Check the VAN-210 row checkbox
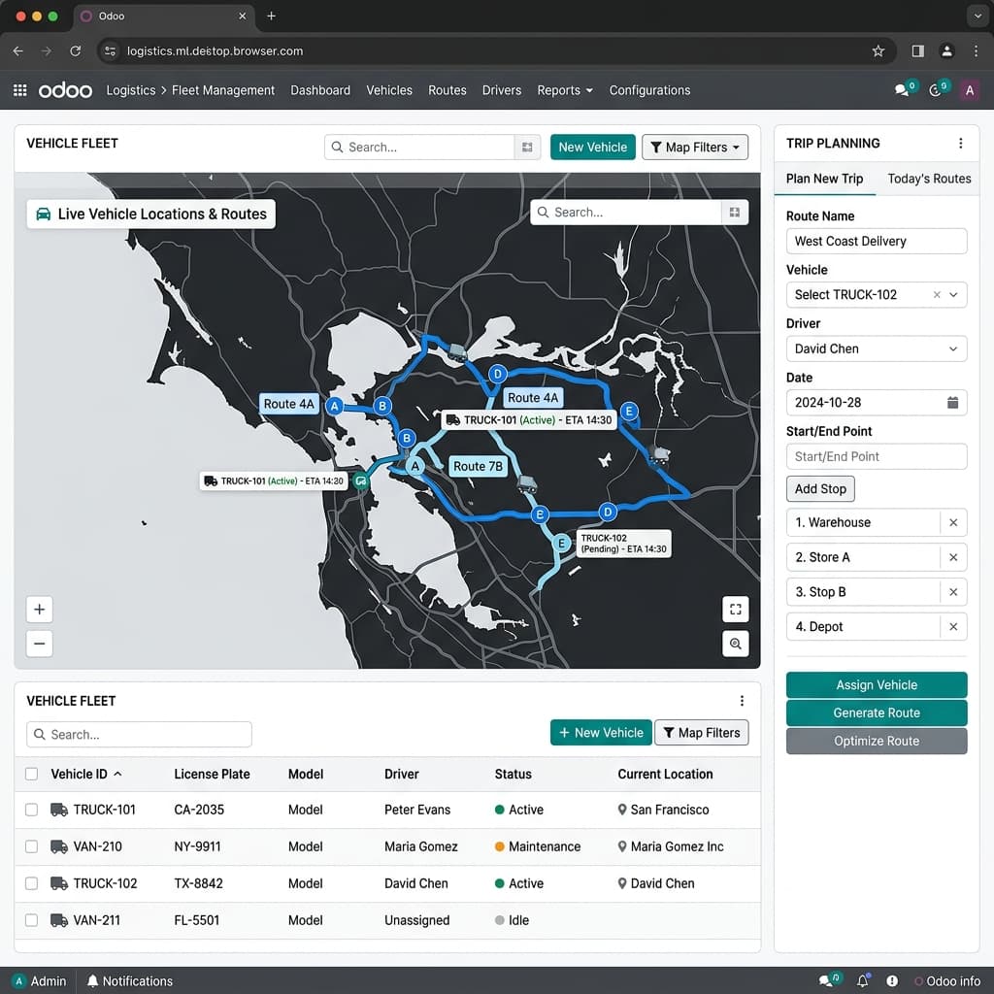 click(31, 846)
